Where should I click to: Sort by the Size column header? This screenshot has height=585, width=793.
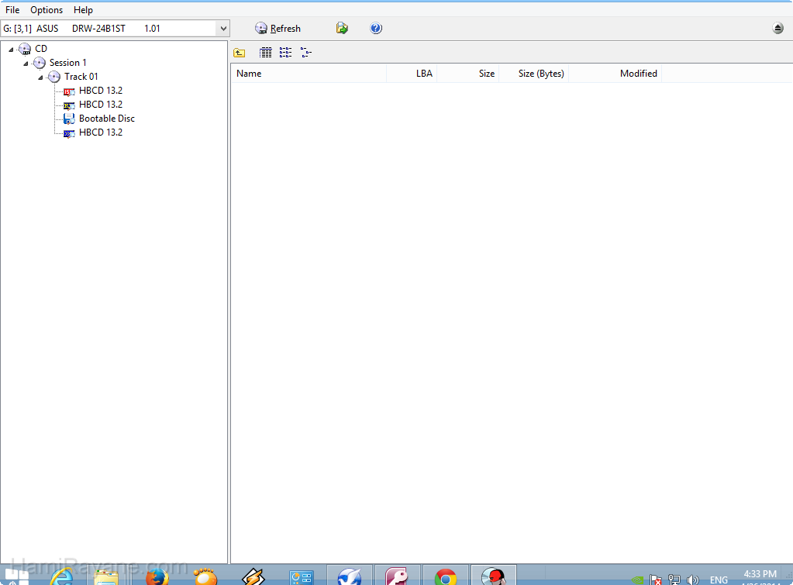(467, 74)
